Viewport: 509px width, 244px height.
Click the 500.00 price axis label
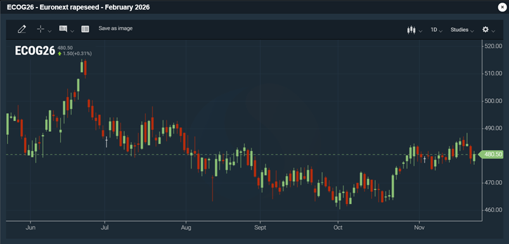[493, 101]
